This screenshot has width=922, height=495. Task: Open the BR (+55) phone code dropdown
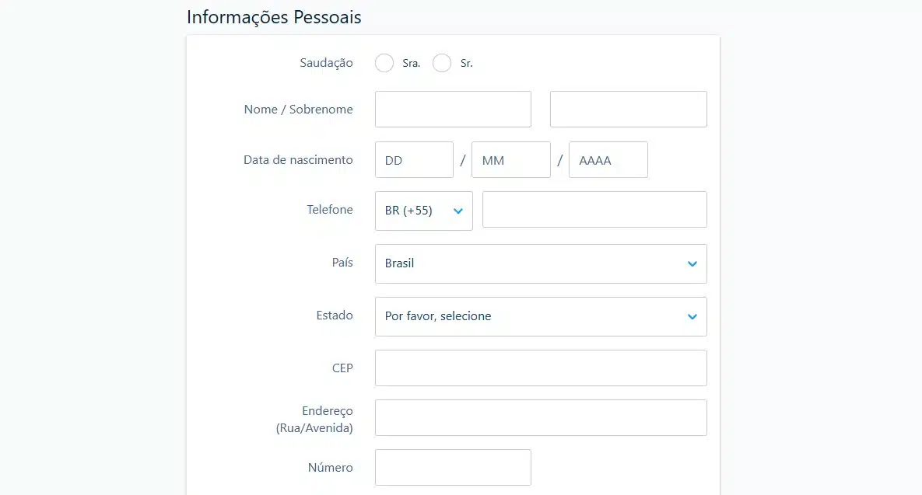click(422, 211)
